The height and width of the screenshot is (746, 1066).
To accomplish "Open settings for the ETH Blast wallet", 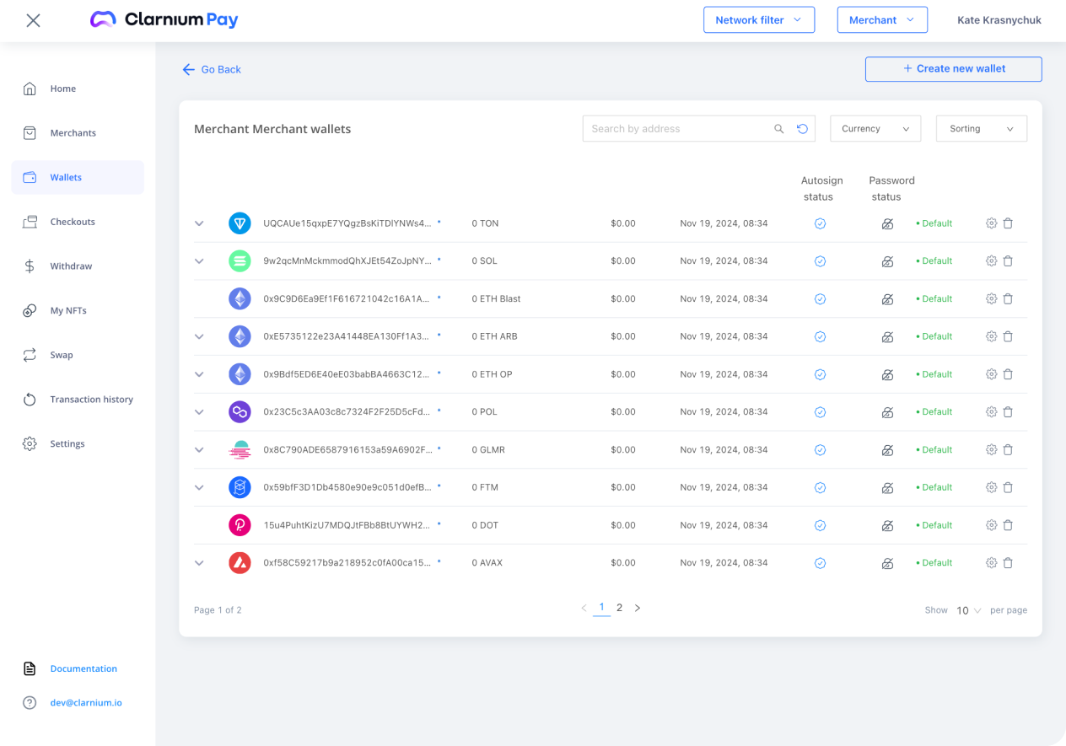I will click(991, 298).
